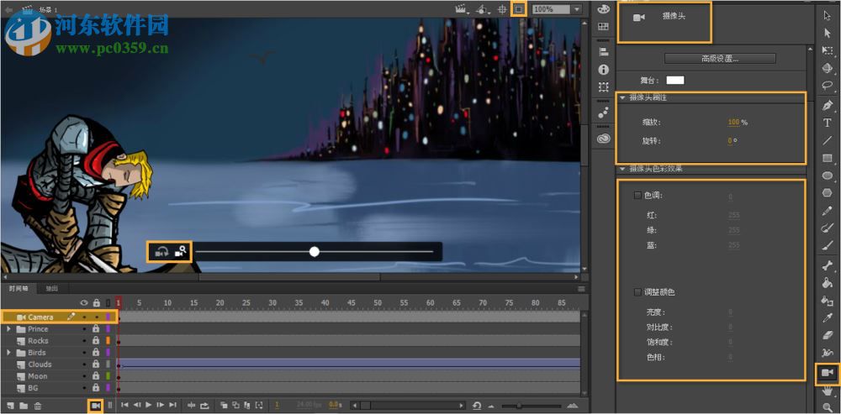The image size is (841, 414).
Task: Select the Paint Bucket tool
Action: pyautogui.click(x=827, y=283)
